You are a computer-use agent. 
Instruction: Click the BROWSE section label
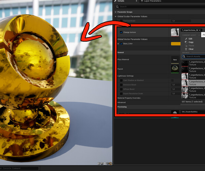tap(186, 53)
